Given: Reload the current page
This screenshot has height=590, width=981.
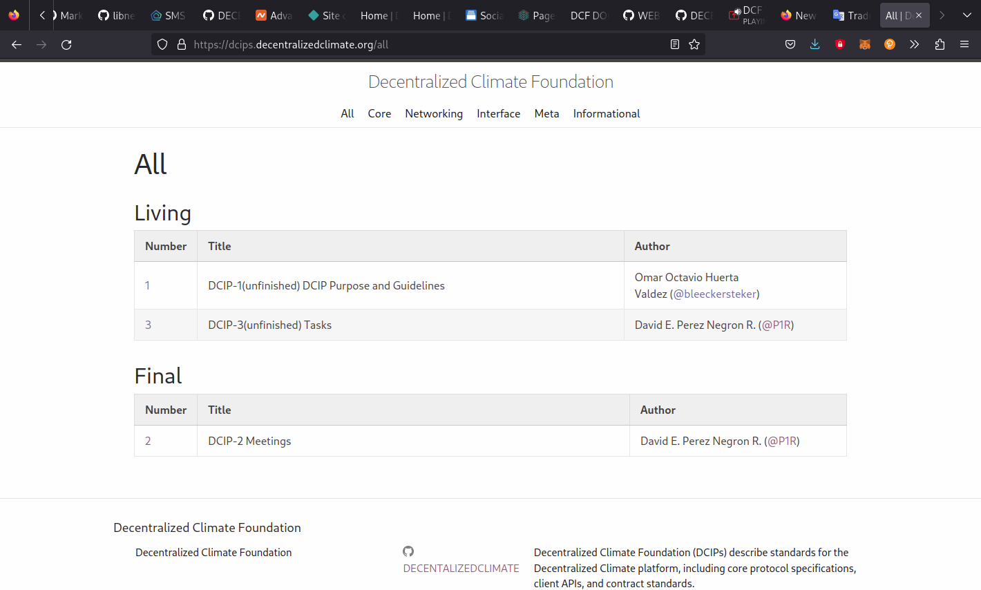Looking at the screenshot, I should coord(66,44).
